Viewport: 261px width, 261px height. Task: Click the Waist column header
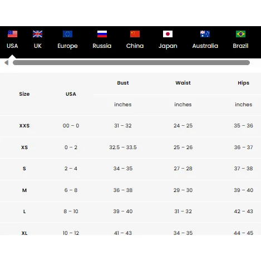coord(183,83)
